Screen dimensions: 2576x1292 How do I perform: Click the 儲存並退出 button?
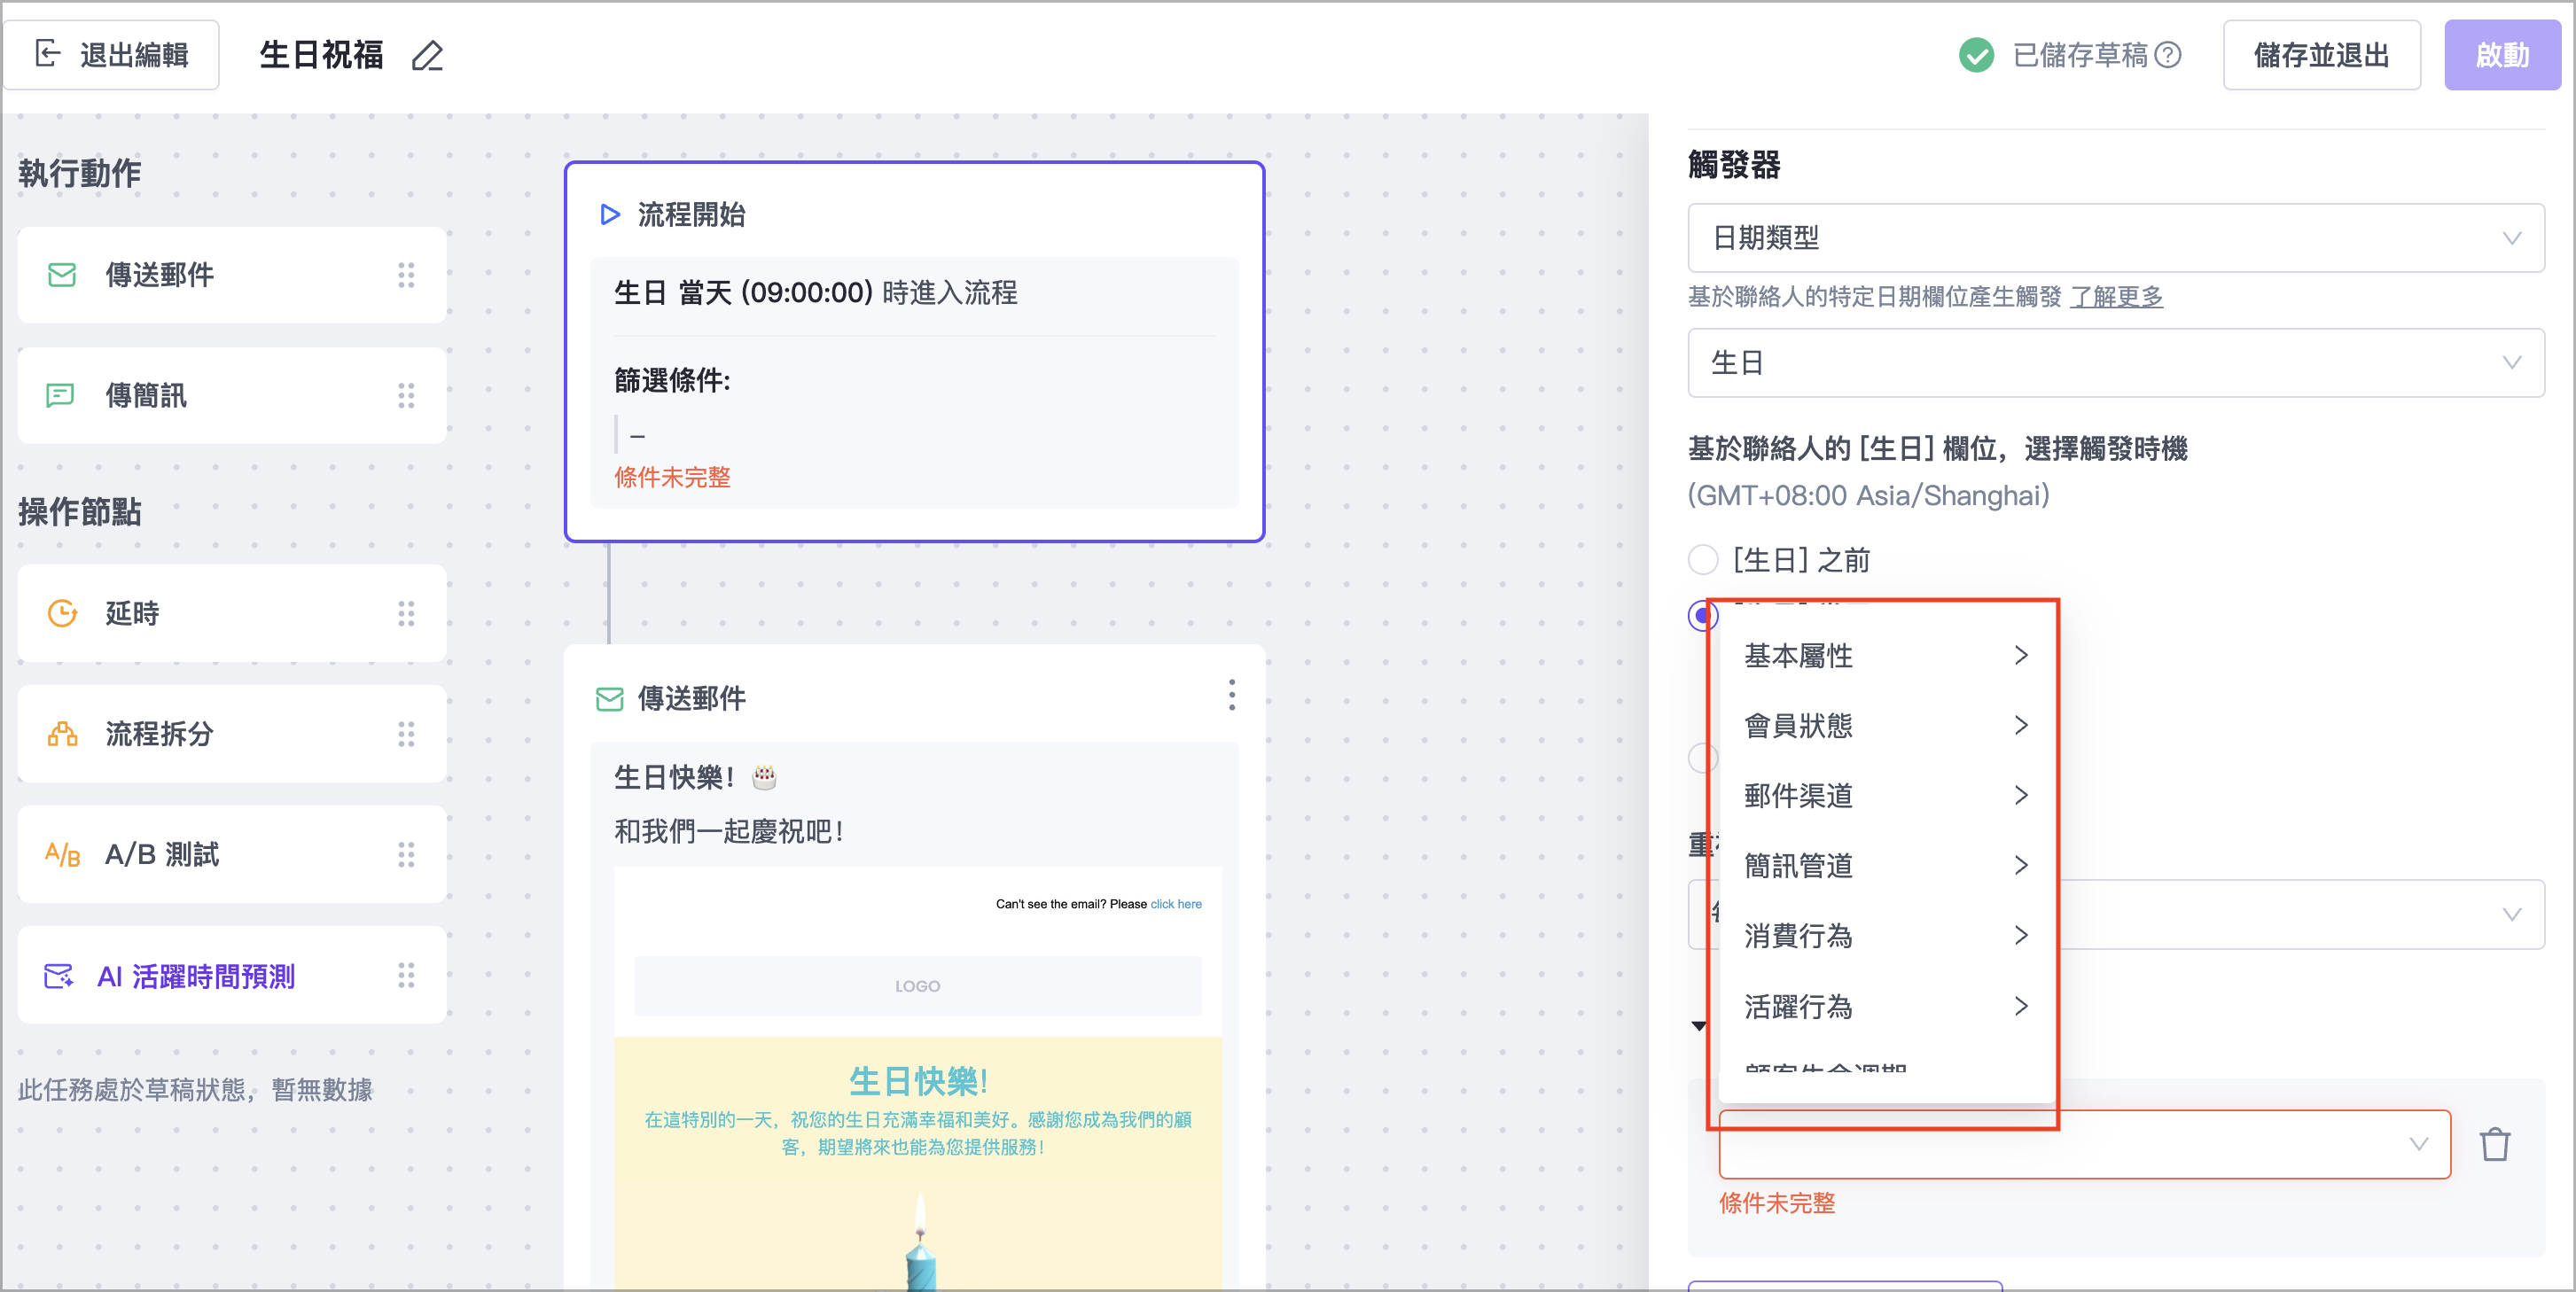2321,55
